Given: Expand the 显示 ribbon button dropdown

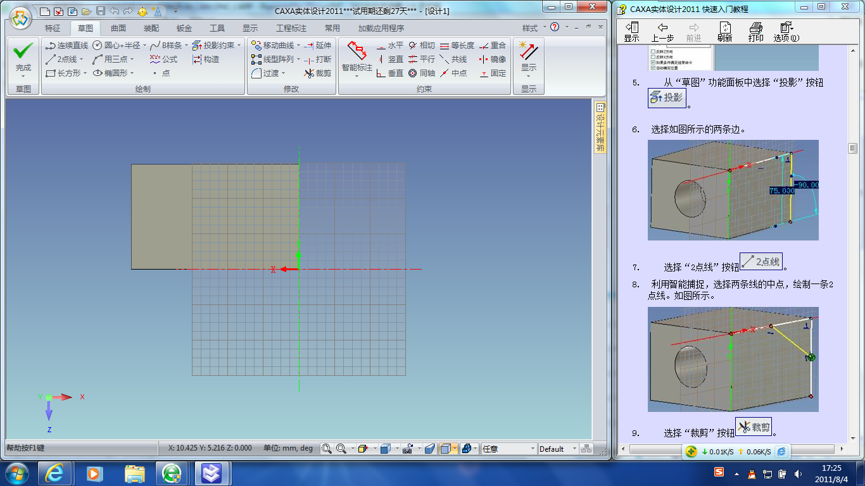Looking at the screenshot, I should 528,76.
